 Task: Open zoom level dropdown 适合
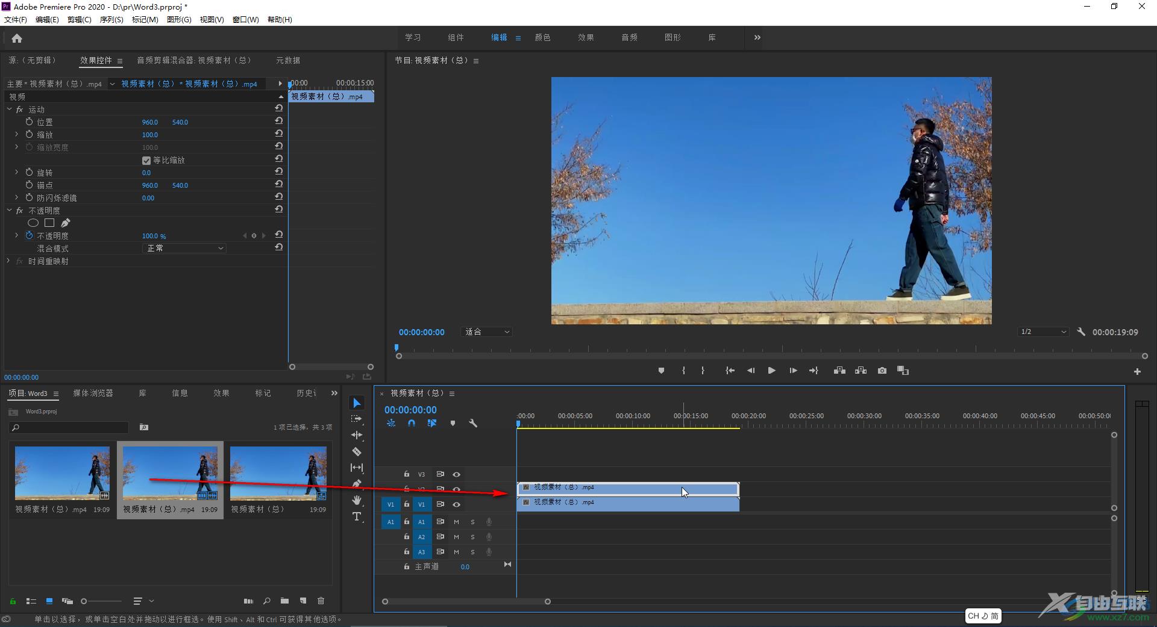point(487,332)
